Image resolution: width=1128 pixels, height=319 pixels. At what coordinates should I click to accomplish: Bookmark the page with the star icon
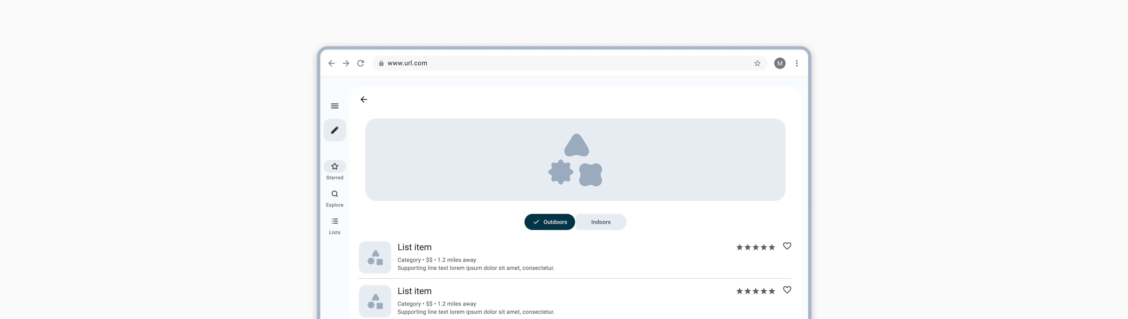click(x=757, y=63)
